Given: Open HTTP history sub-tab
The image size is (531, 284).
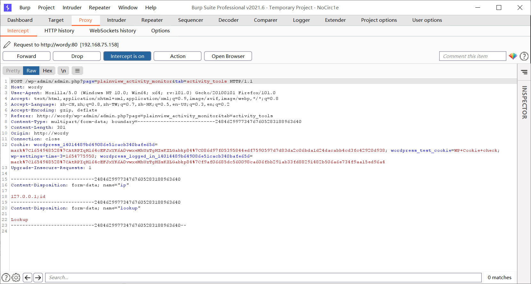Looking at the screenshot, I should 59,30.
